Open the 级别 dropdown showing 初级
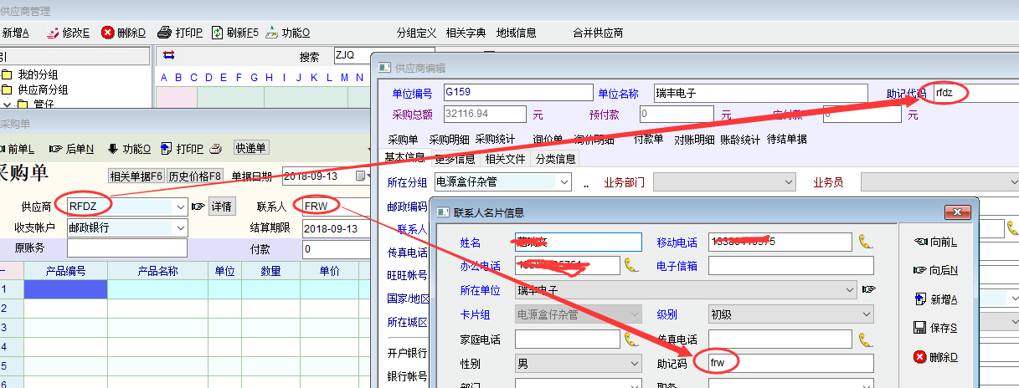 click(867, 314)
